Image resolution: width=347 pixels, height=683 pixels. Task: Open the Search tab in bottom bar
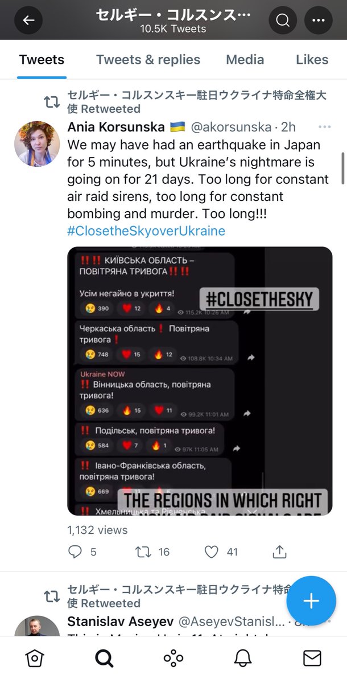tap(104, 659)
